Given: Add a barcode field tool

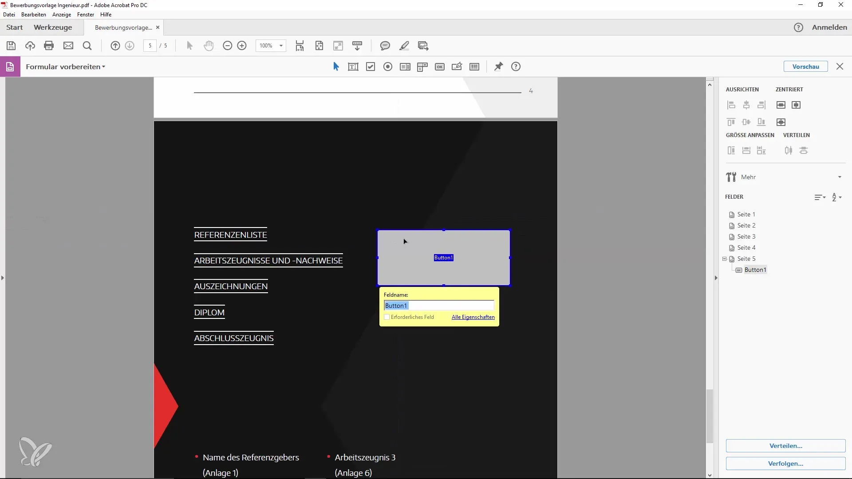Looking at the screenshot, I should pyautogui.click(x=474, y=67).
